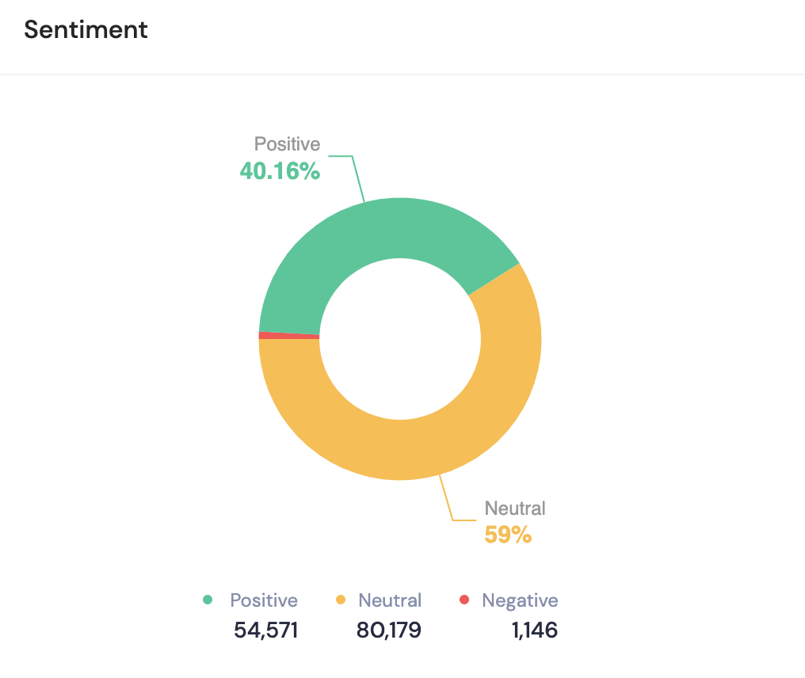Image resolution: width=805 pixels, height=678 pixels.
Task: Click the green leader line to Positive label
Action: (357, 176)
